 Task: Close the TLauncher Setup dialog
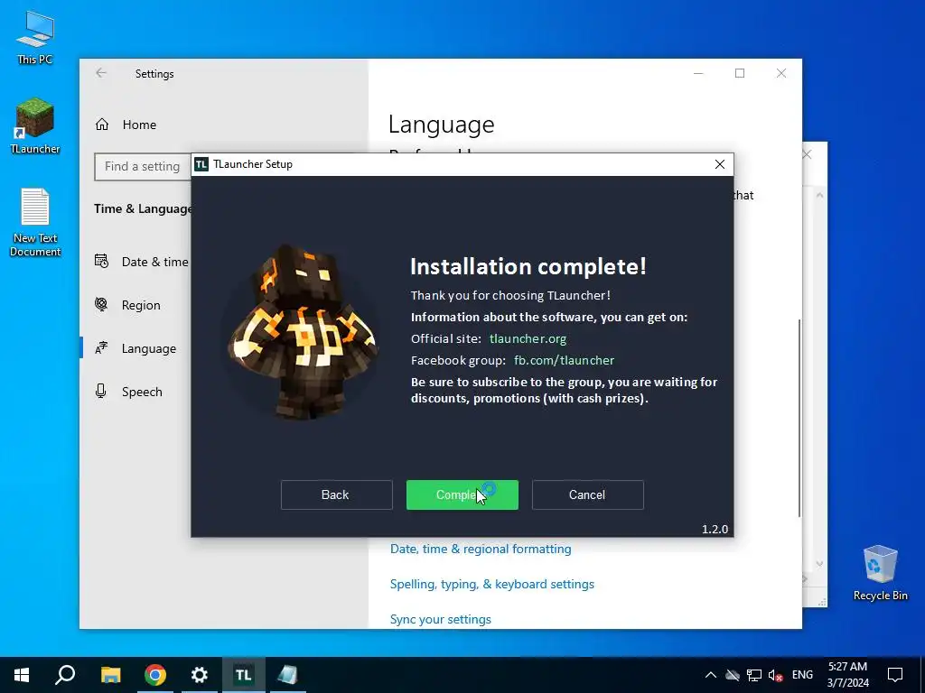coord(720,164)
